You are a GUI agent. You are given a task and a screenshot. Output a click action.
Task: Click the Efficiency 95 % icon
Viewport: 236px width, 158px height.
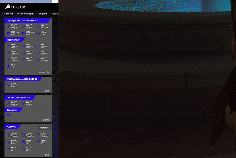38,135
